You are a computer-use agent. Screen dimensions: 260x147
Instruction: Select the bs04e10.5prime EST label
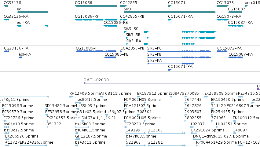(19, 124)
